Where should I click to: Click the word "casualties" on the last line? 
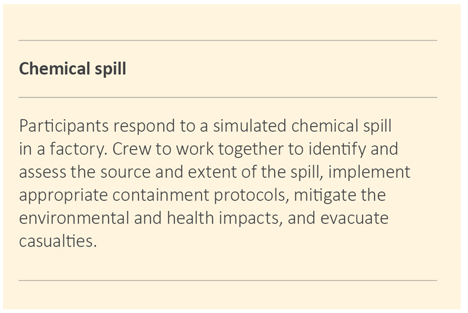(56, 241)
